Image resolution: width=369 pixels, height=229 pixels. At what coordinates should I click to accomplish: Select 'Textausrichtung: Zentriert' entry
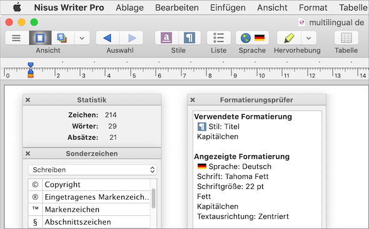(x=243, y=217)
